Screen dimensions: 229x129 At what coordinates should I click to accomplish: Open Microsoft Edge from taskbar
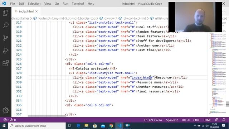(x=78, y=126)
